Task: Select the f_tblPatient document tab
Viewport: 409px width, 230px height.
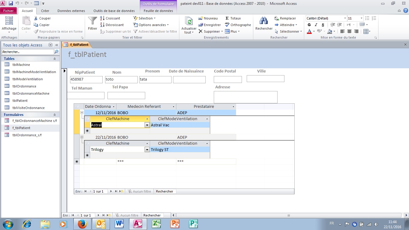Action: (x=76, y=45)
